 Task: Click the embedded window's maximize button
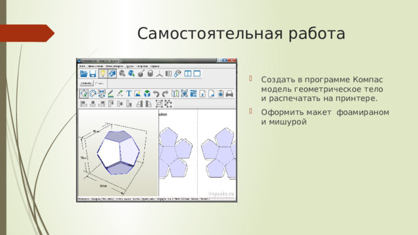point(225,61)
